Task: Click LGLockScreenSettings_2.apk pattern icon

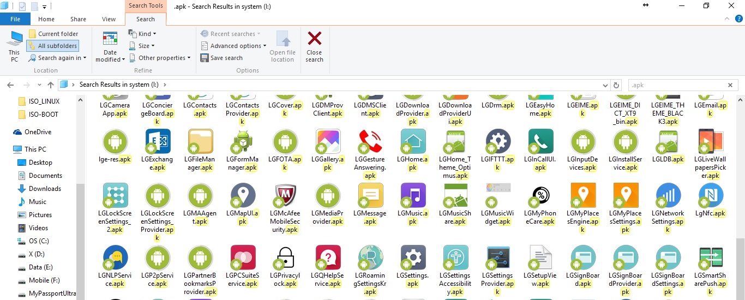Action: 115,195
